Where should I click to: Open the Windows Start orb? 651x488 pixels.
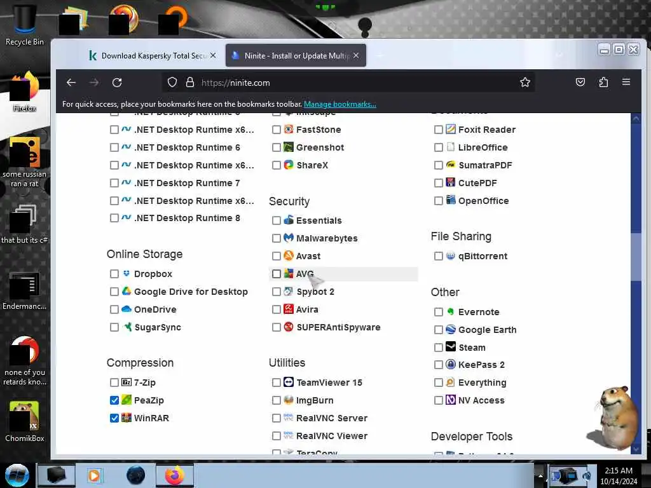click(17, 475)
